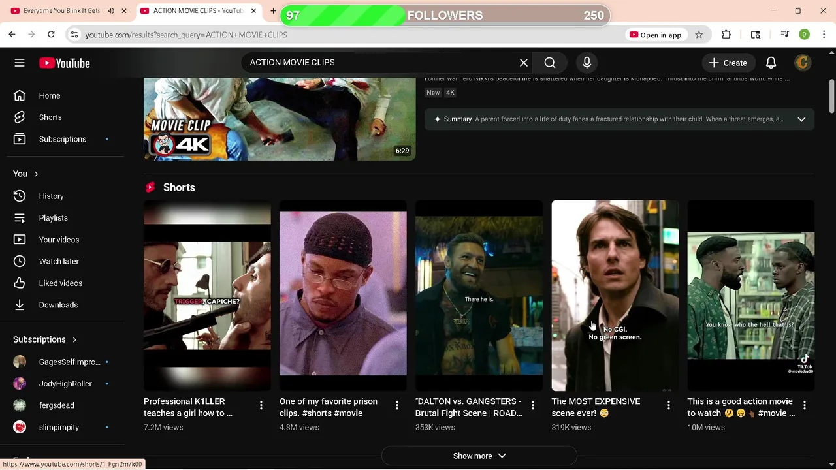Open the Professional K1LLER short thumbnail
Screen dimensions: 836x470
pos(207,296)
